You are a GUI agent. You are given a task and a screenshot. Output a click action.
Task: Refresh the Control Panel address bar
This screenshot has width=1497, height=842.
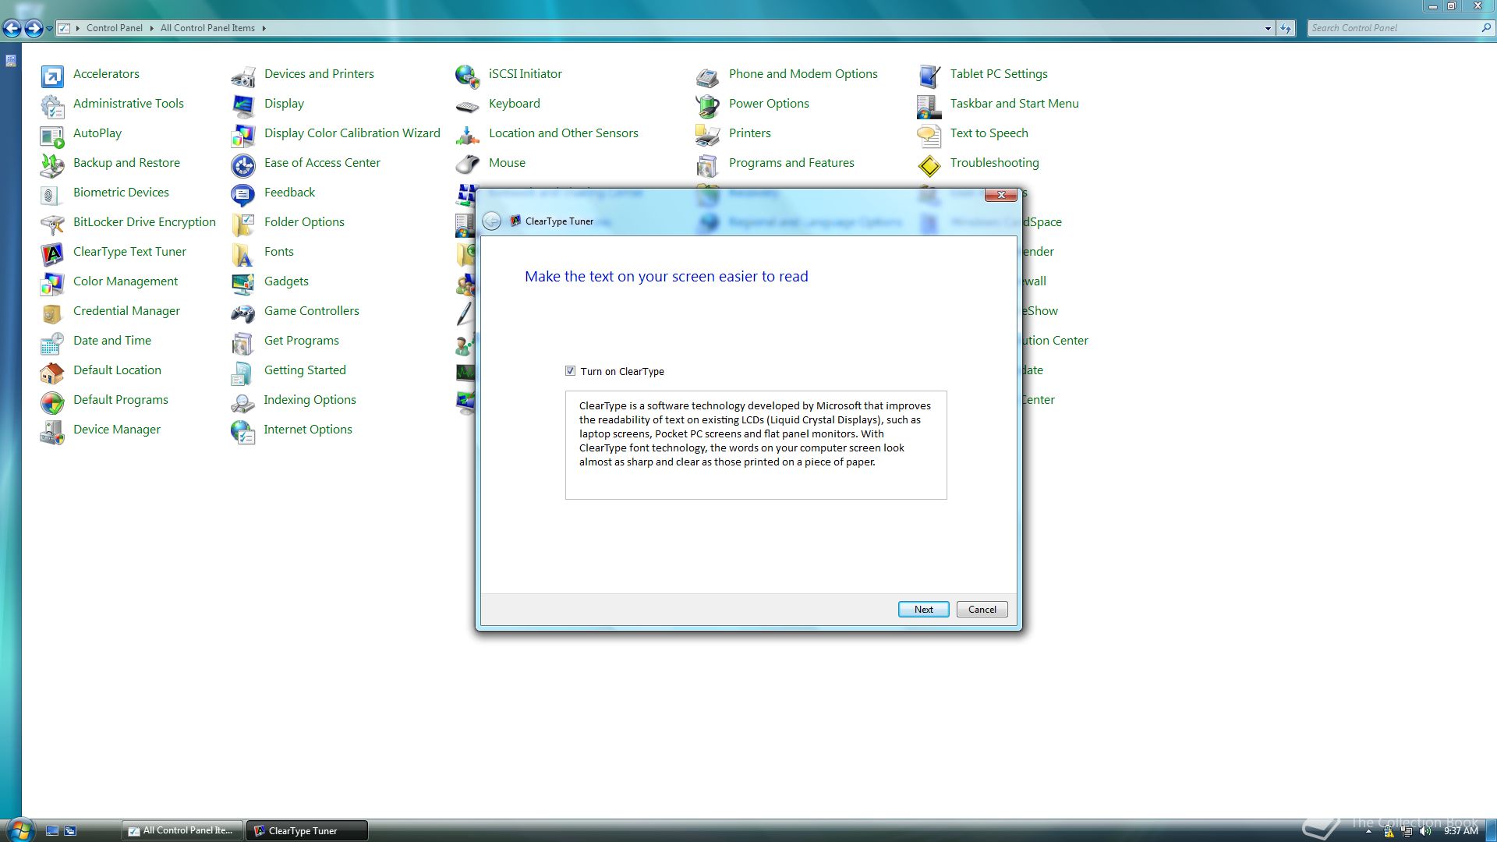click(1286, 28)
